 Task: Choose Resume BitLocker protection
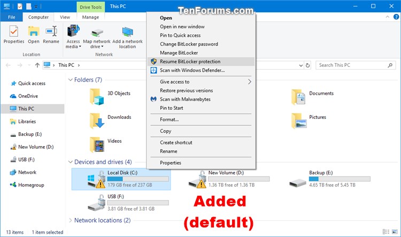(x=201, y=62)
